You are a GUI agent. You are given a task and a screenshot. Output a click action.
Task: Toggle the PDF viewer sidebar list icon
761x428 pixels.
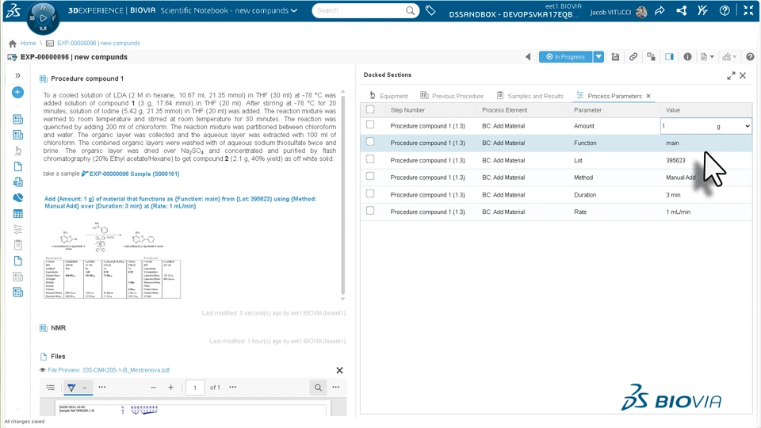(51, 388)
